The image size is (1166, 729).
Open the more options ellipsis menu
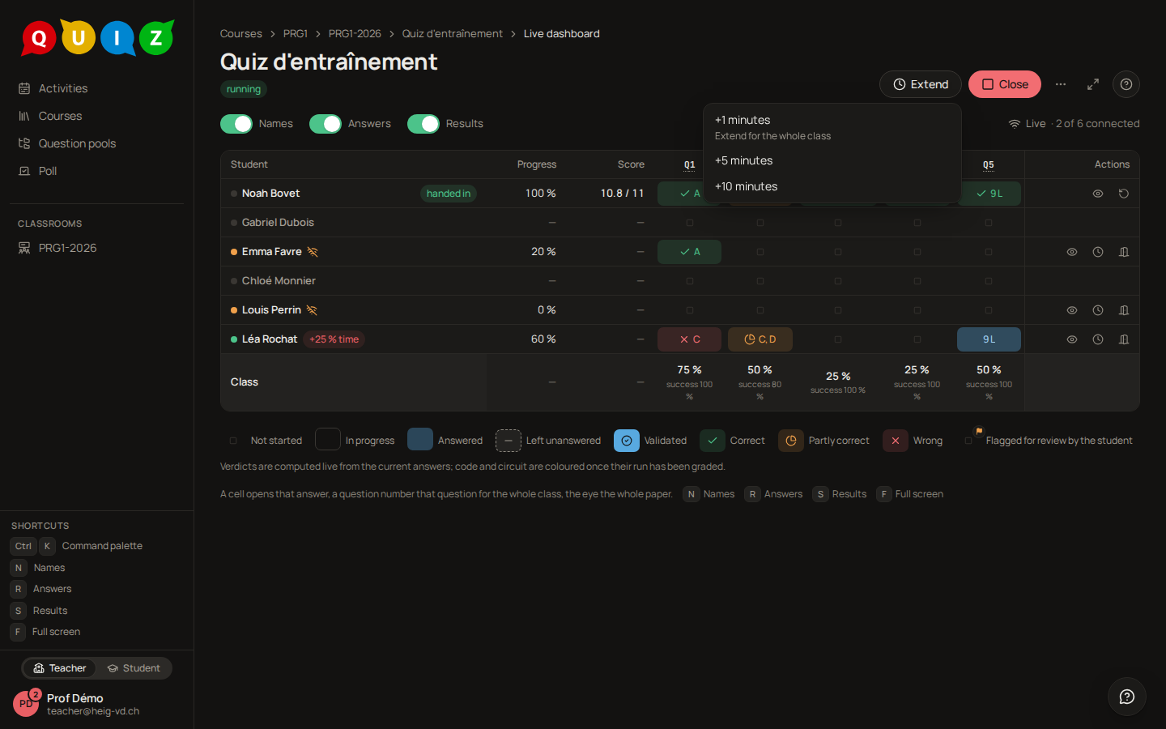1061,84
